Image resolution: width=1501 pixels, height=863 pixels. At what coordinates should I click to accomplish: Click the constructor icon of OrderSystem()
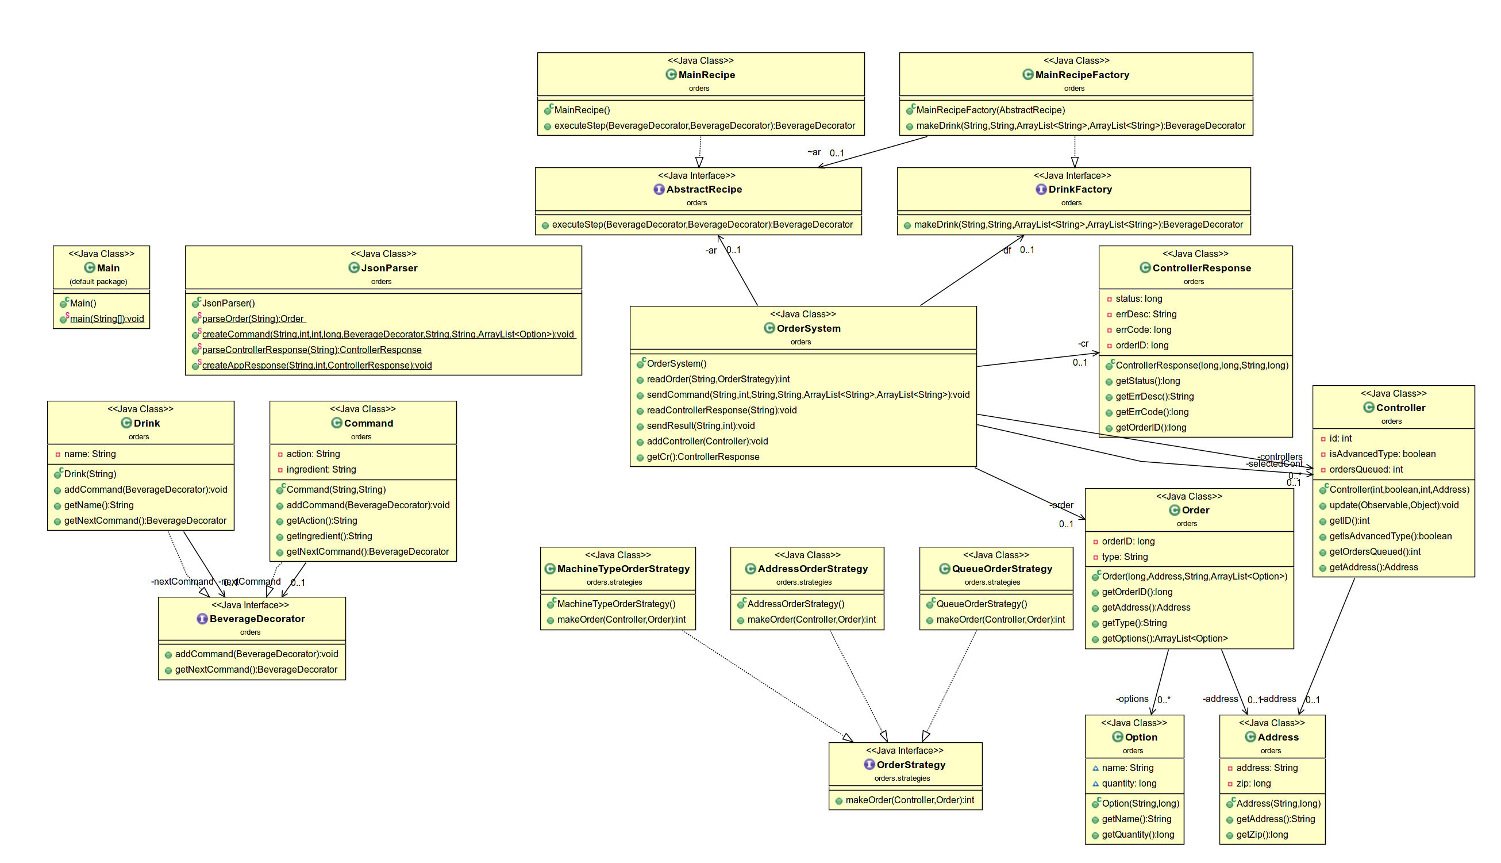coord(641,363)
